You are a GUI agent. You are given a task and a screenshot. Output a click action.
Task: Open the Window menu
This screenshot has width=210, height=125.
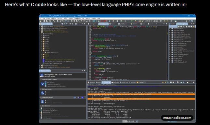[x=94, y=19]
